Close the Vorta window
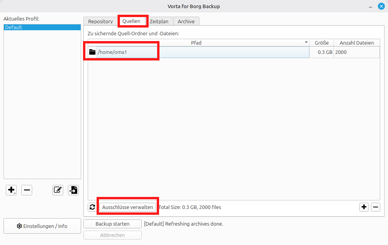The image size is (388, 245). 381,7
